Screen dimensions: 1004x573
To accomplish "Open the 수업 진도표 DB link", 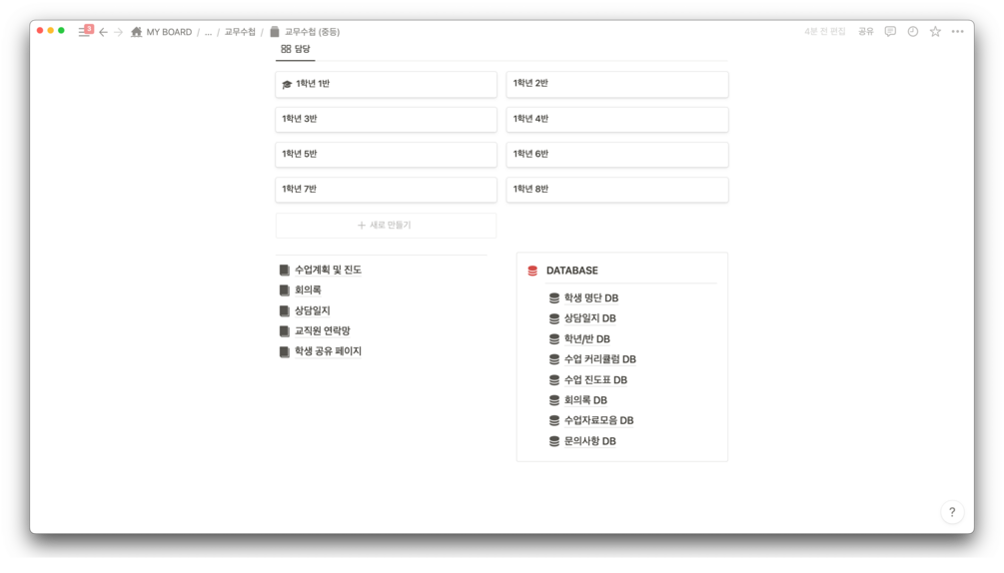I will tap(595, 379).
